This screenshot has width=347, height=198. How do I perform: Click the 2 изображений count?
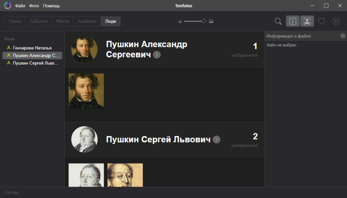pyautogui.click(x=244, y=140)
